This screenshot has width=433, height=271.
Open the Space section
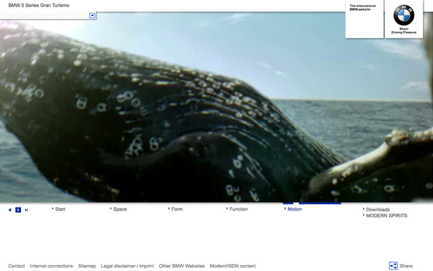coord(120,209)
